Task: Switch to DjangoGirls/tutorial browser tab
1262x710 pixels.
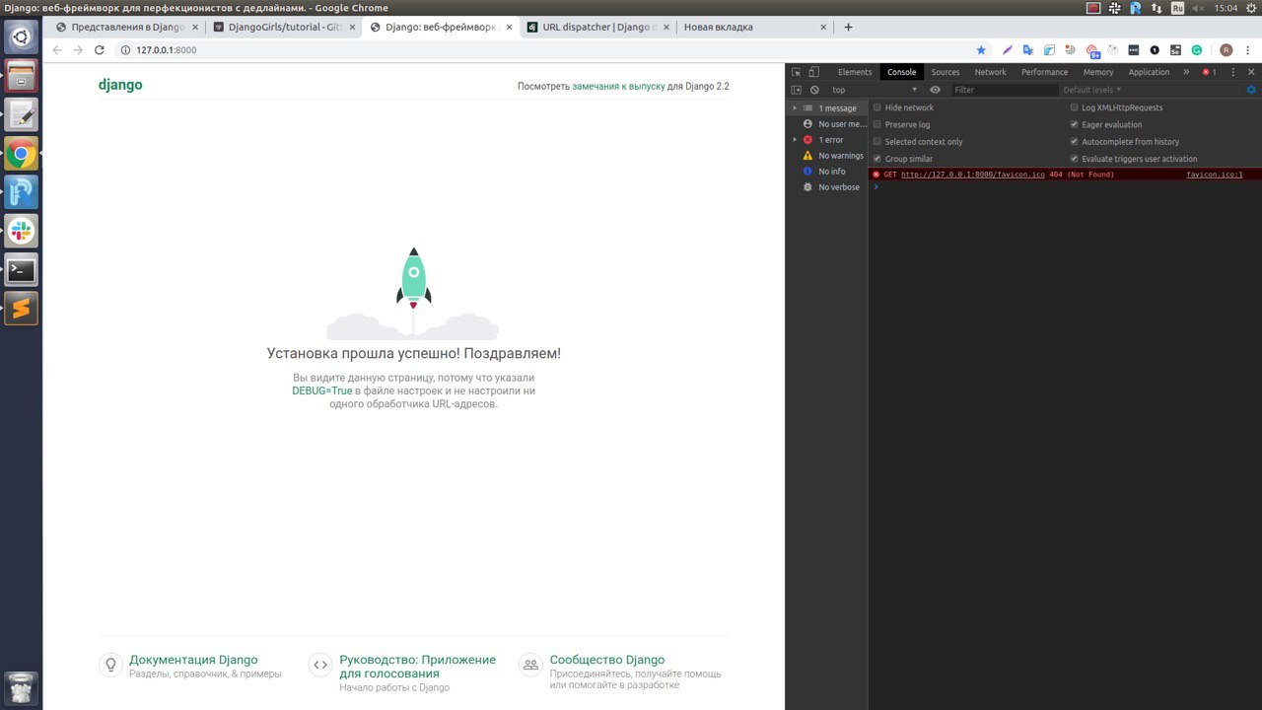Action: [x=284, y=27]
